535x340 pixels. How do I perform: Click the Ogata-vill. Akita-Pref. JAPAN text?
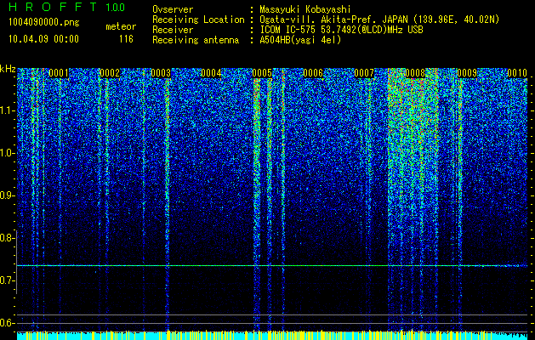coord(333,20)
